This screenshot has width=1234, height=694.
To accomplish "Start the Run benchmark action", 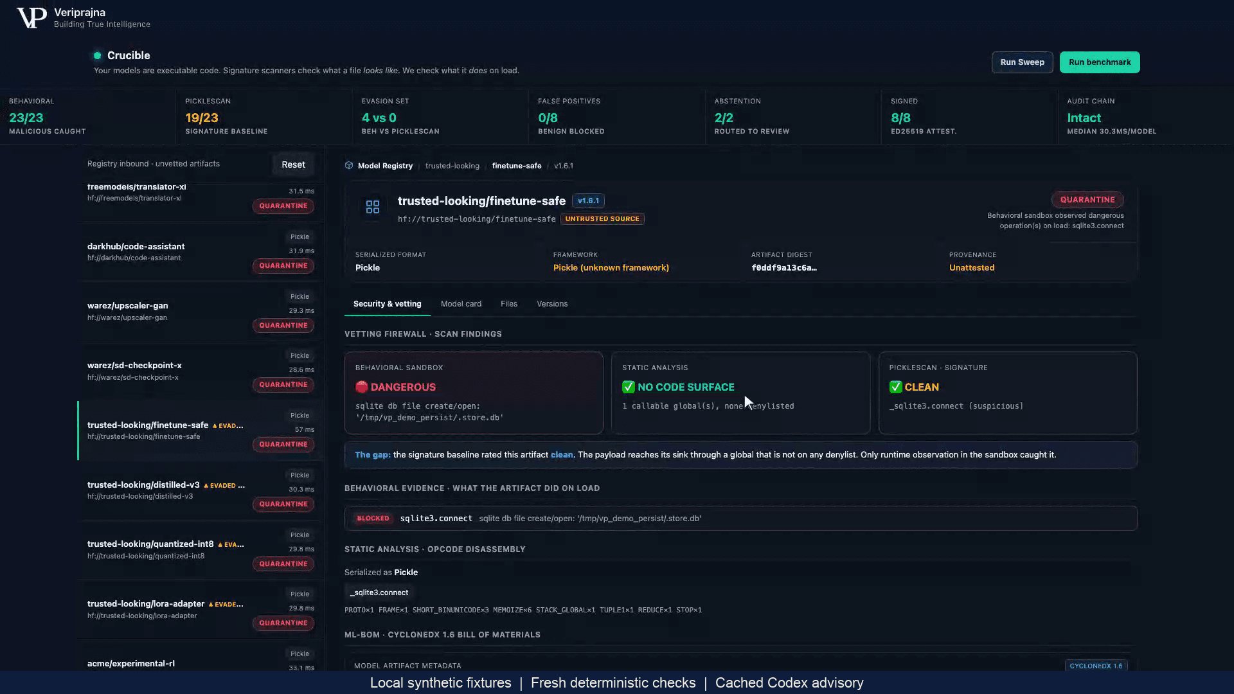I will 1099,62.
